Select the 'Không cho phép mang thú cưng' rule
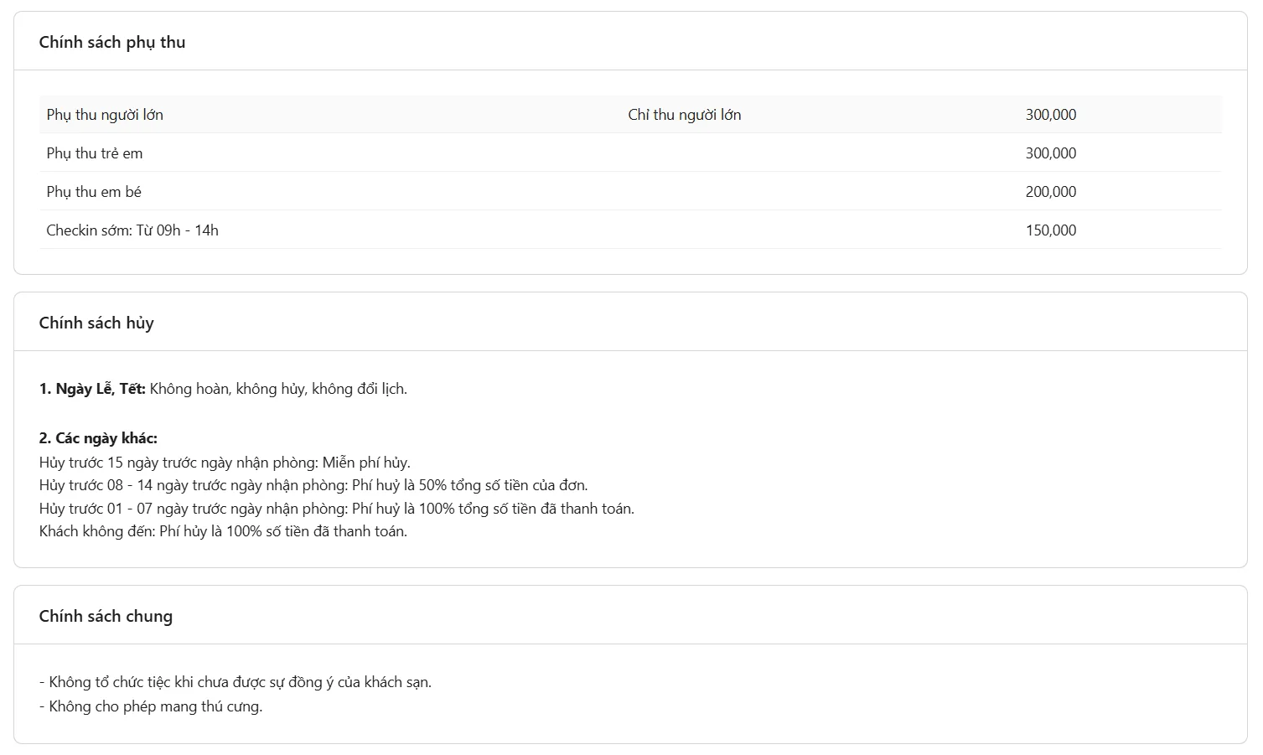Viewport: 1263px width, 755px height. pyautogui.click(x=151, y=706)
